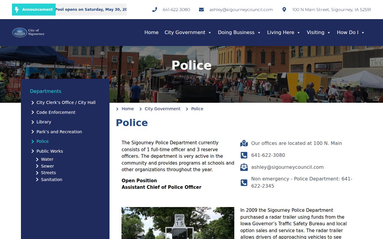Image resolution: width=383 pixels, height=239 pixels.
Task: Click the radar trailer speed limit photo
Action: (178, 223)
